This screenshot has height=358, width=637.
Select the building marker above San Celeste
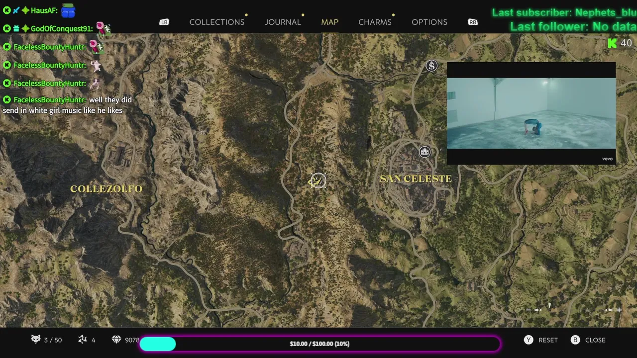pos(425,152)
